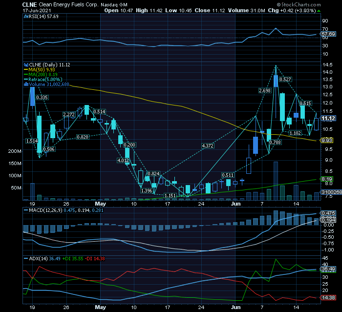
Task: Click the 0.506 retracement label
Action: pos(49,149)
